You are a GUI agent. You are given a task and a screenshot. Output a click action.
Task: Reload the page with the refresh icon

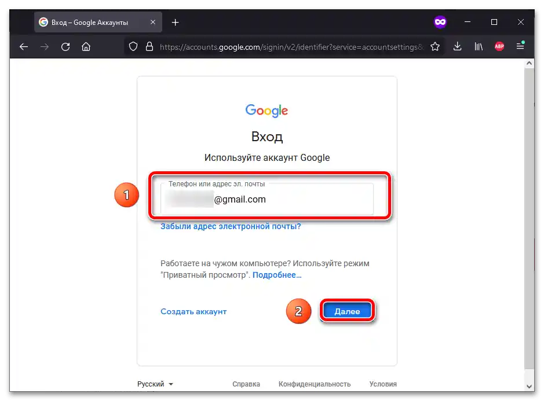coord(65,47)
